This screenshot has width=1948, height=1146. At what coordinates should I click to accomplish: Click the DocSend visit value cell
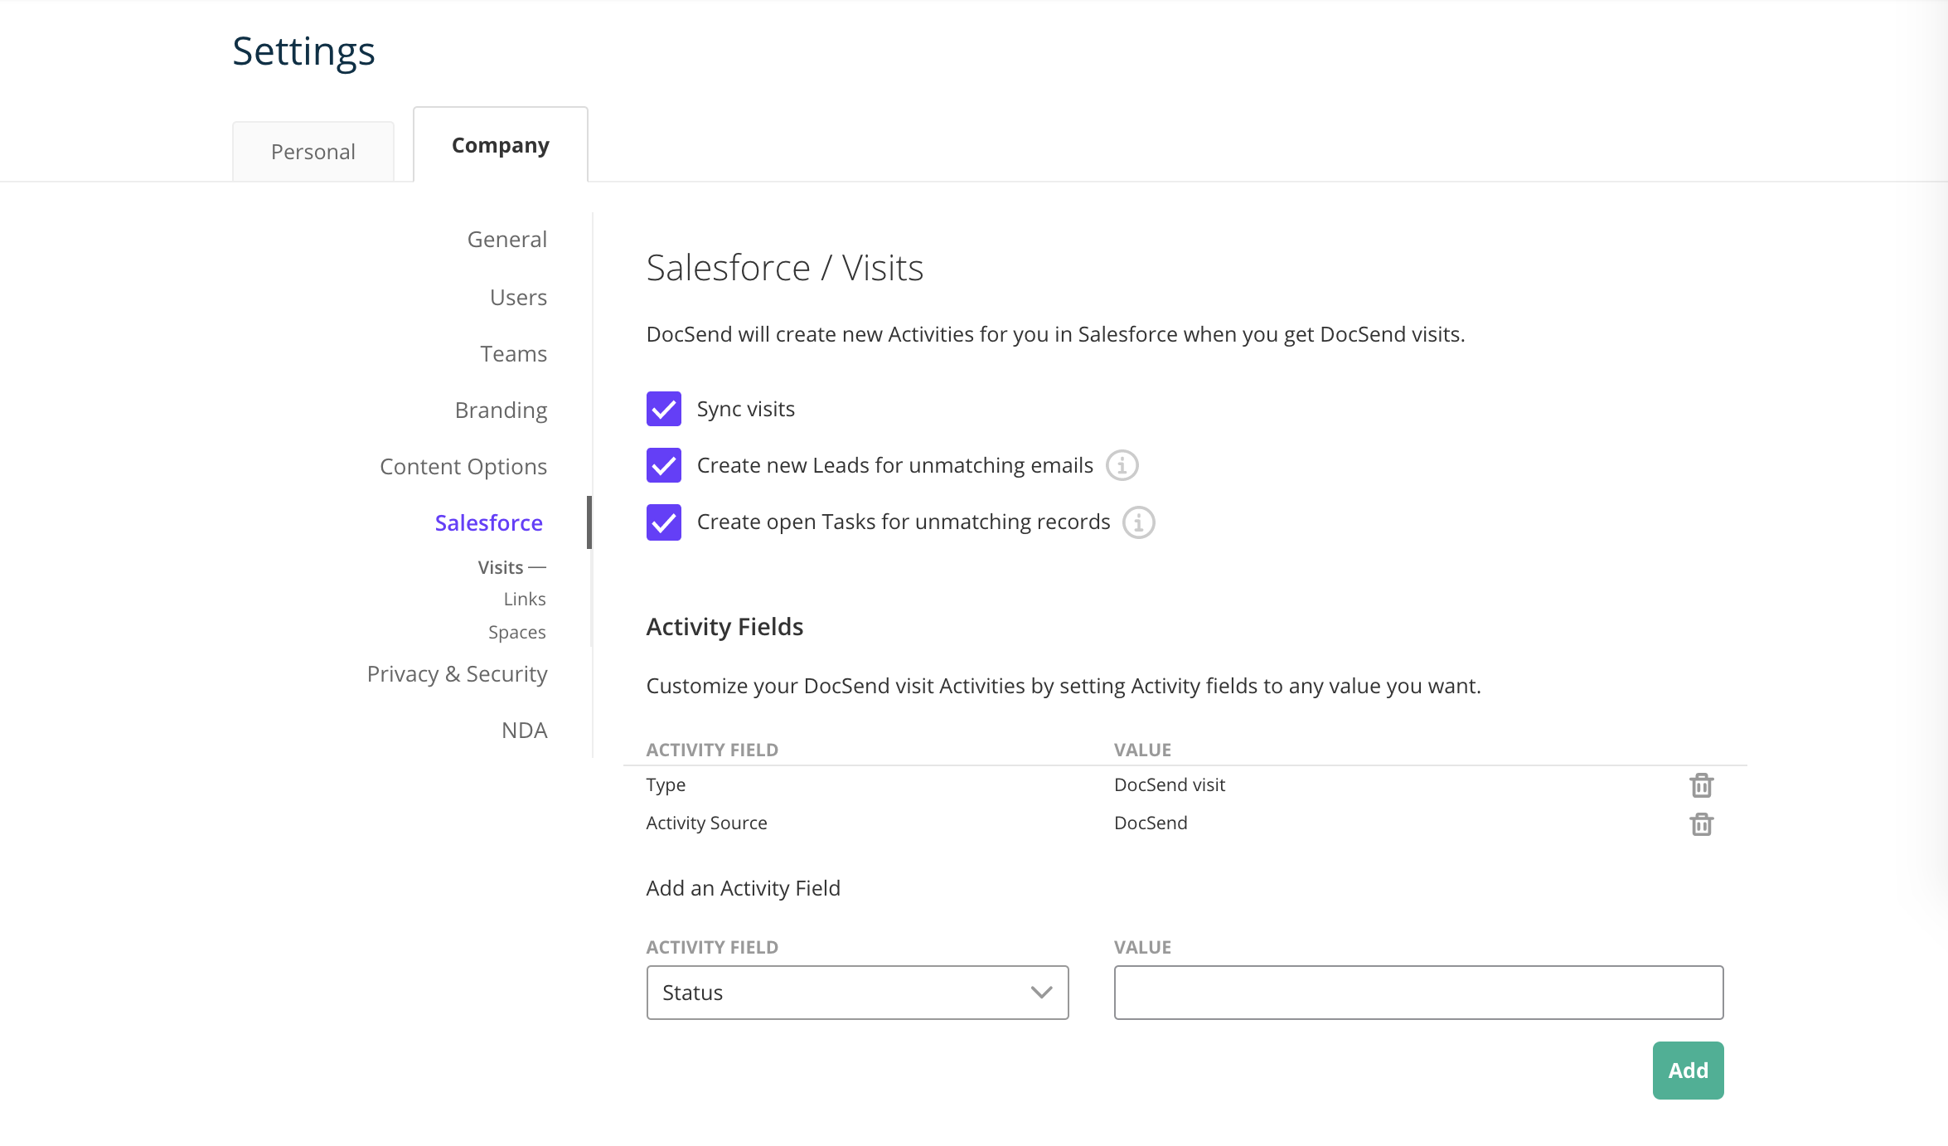pos(1170,784)
